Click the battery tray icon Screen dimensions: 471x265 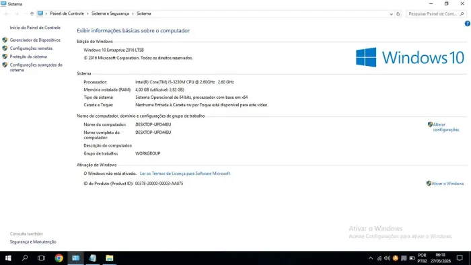(x=412, y=258)
